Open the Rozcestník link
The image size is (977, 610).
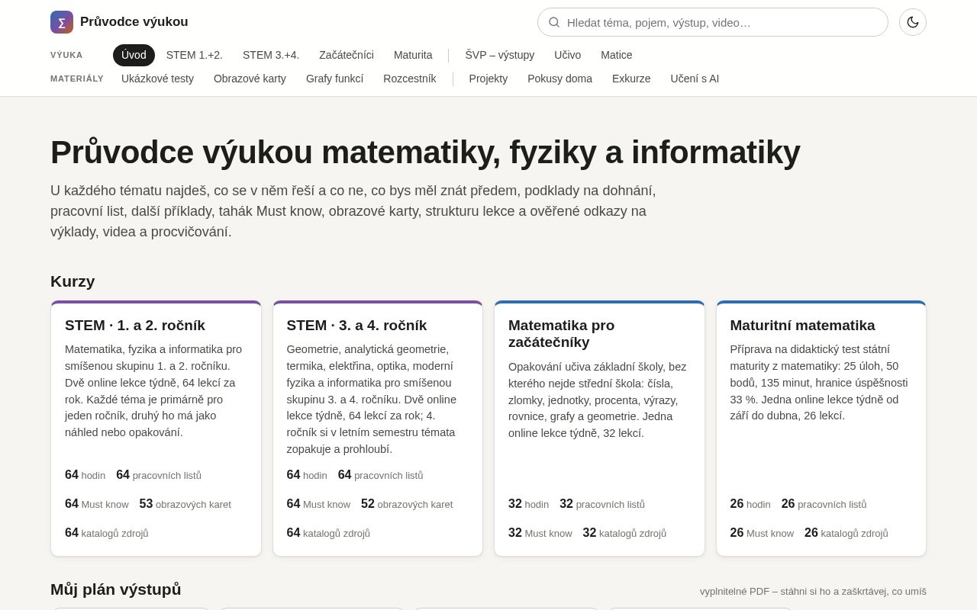(410, 79)
